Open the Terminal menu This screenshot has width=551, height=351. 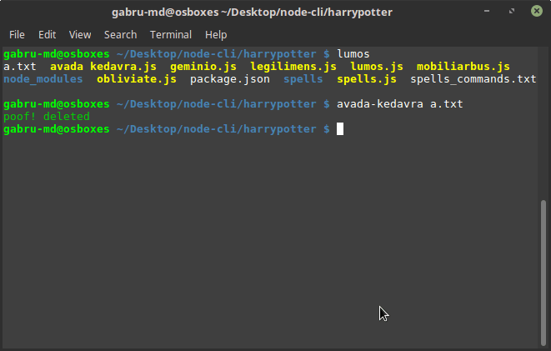[171, 35]
